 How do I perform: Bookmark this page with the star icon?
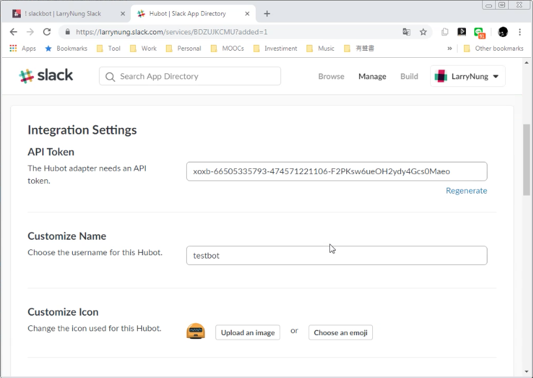click(423, 32)
